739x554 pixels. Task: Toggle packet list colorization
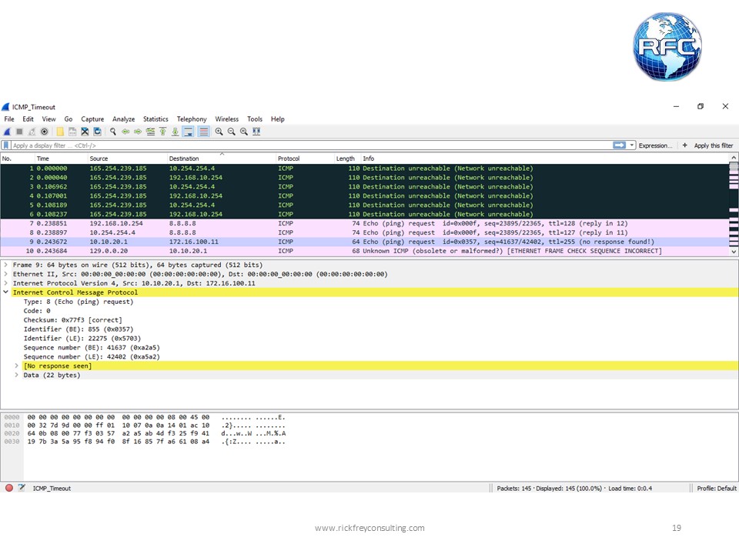pyautogui.click(x=203, y=132)
